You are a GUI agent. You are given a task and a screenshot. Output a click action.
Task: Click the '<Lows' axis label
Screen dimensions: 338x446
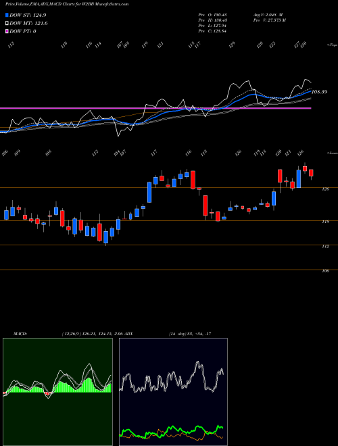(332, 153)
